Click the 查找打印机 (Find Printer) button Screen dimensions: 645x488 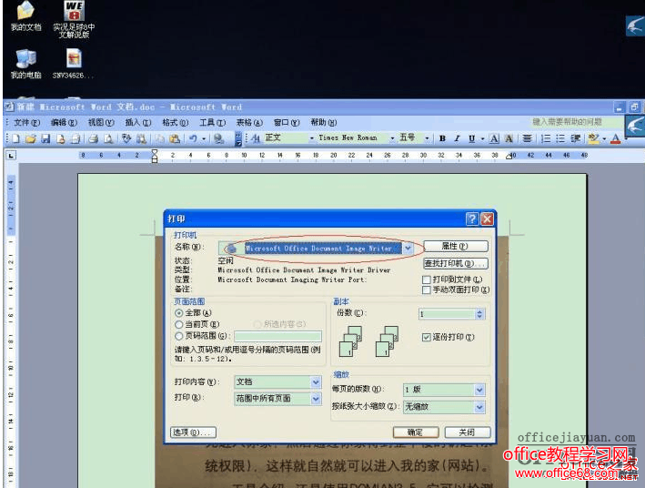coord(456,263)
